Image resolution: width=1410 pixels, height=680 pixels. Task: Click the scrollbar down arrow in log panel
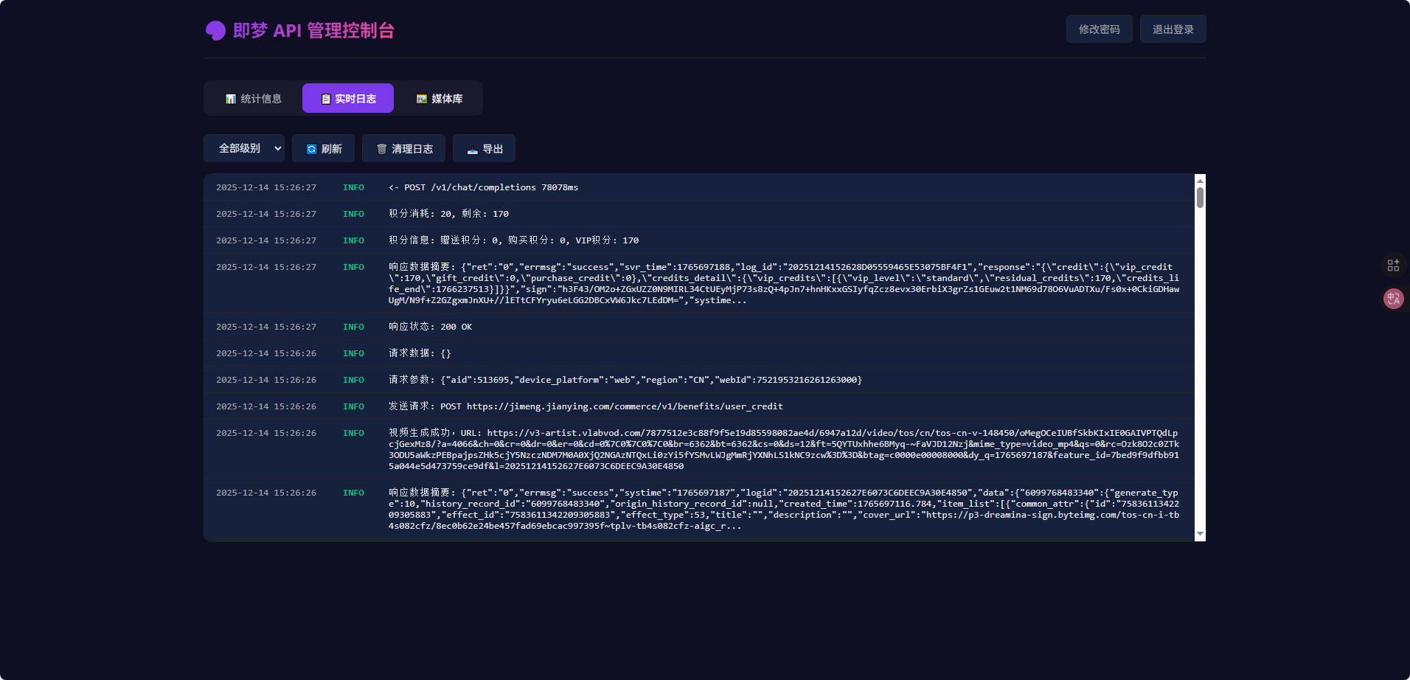pos(1201,534)
